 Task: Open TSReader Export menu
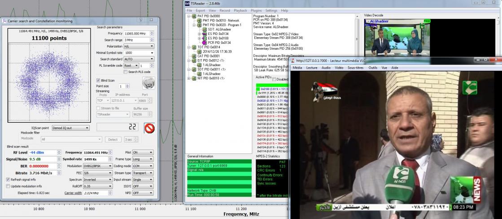click(x=201, y=11)
